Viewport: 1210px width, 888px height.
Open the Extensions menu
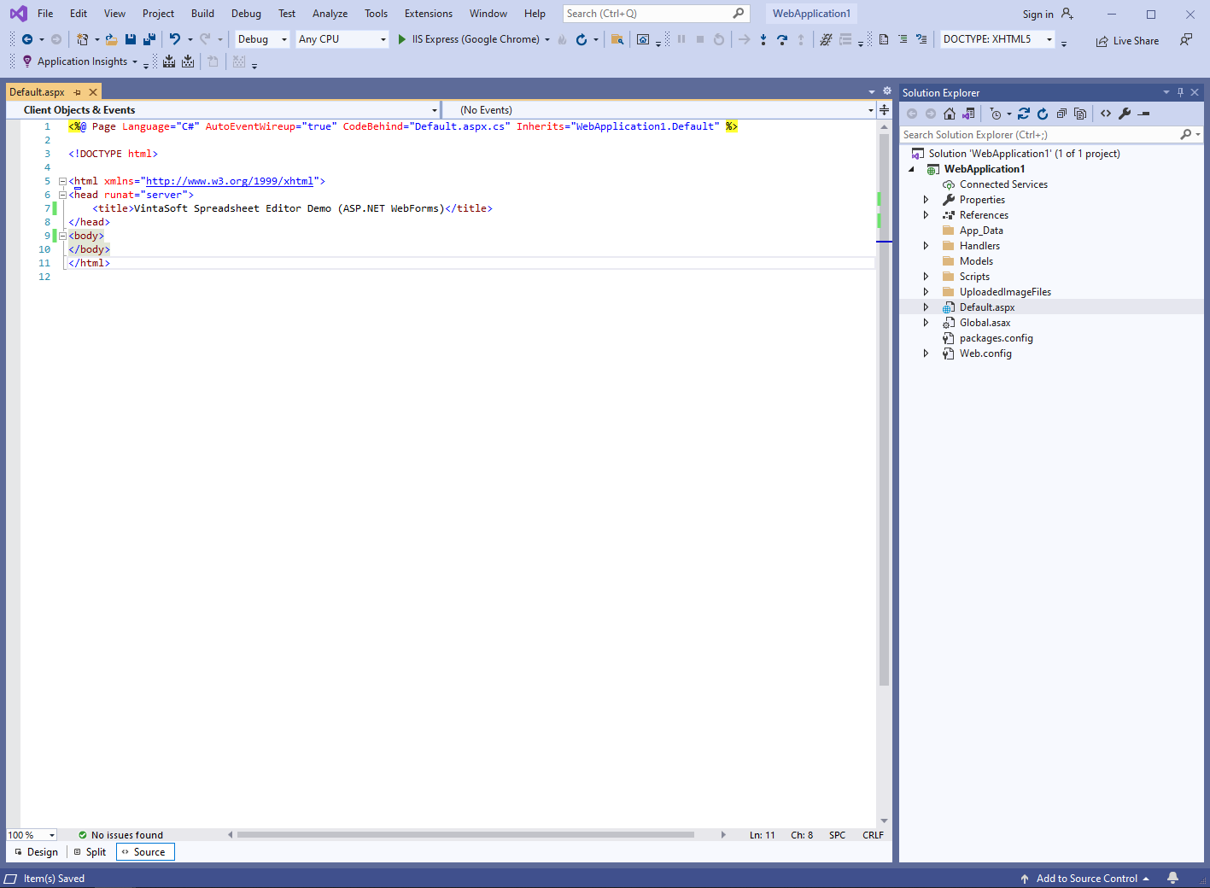coord(429,14)
